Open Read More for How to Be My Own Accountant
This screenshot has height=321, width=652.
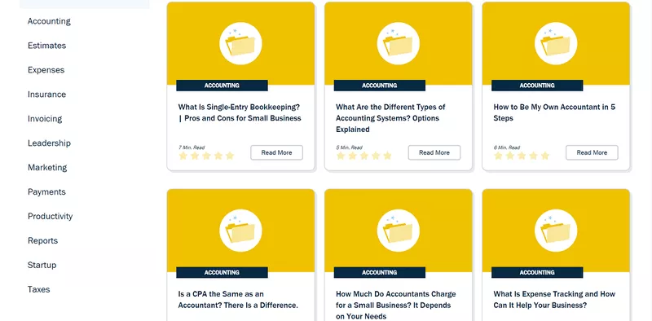592,152
